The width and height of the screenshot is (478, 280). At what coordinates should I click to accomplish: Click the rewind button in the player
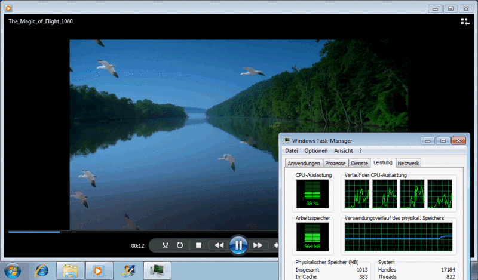pos(219,245)
